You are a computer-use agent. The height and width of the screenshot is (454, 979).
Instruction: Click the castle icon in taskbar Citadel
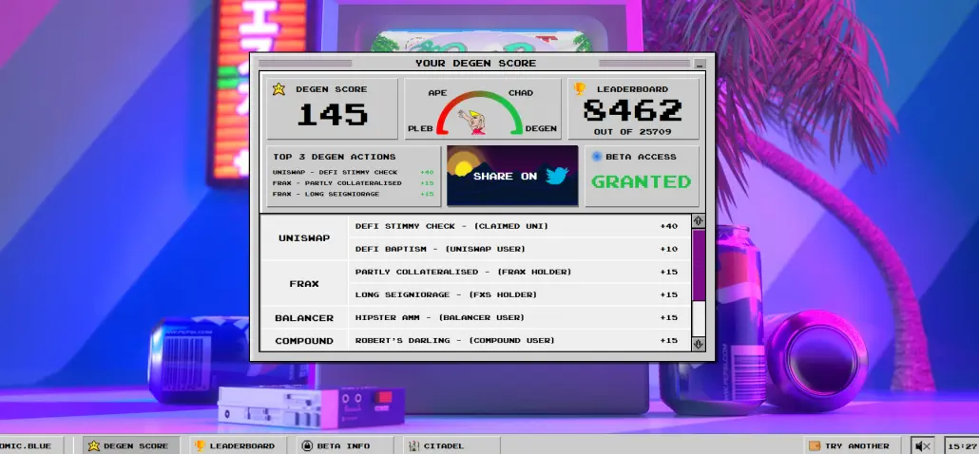point(413,445)
